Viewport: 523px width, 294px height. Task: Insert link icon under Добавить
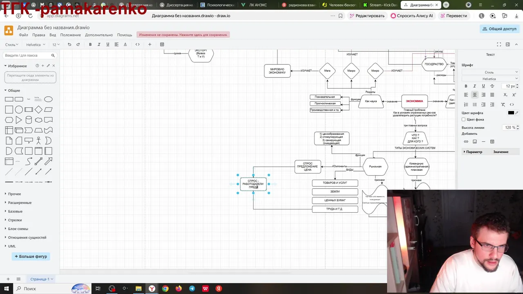[466, 142]
